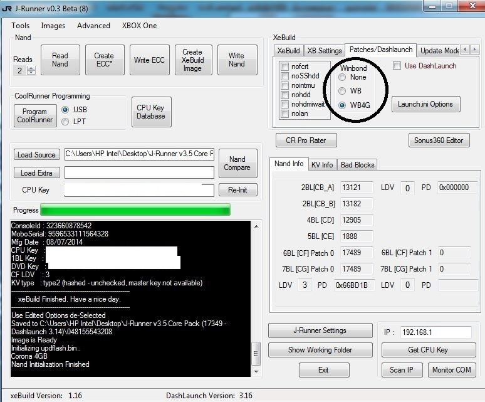Enable the nointmu patch checkbox
This screenshot has width=485, height=402.
click(284, 85)
